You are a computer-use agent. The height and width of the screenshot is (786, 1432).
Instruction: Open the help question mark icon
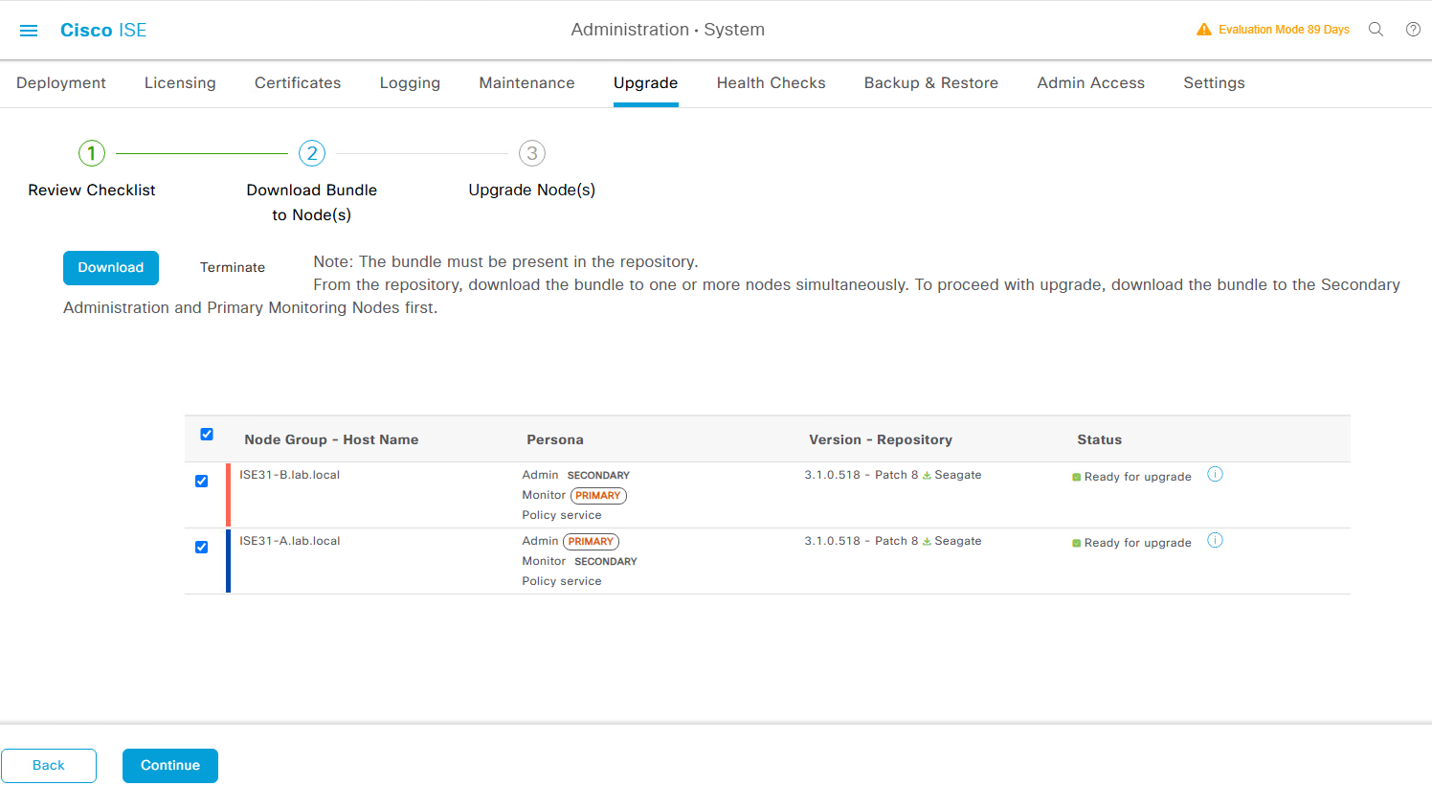(x=1413, y=30)
